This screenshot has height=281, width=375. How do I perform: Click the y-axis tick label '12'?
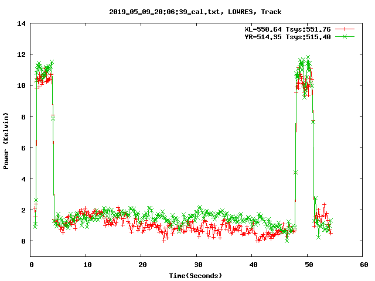tap(21, 54)
